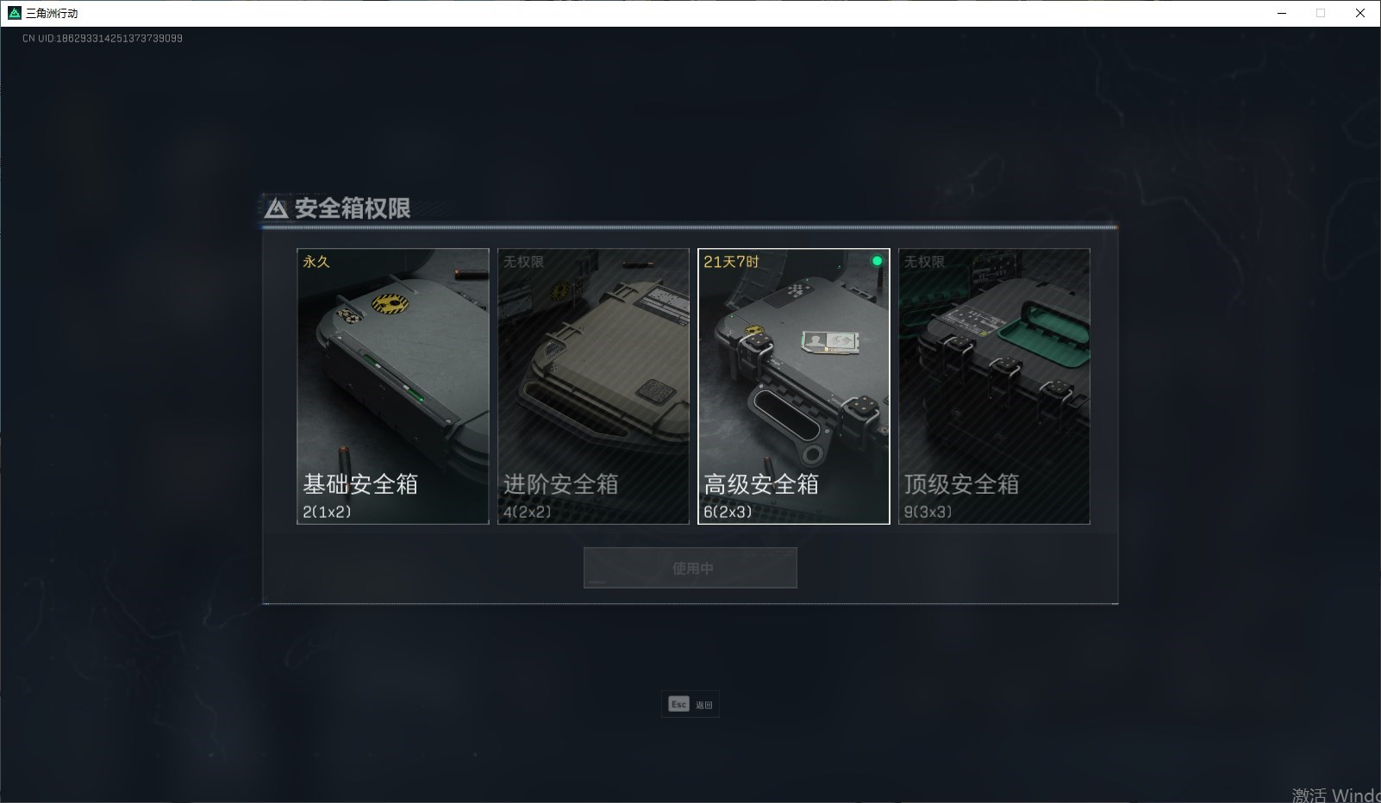1381x803 pixels.
Task: Close the 三角洲行动 window
Action: 1360,13
